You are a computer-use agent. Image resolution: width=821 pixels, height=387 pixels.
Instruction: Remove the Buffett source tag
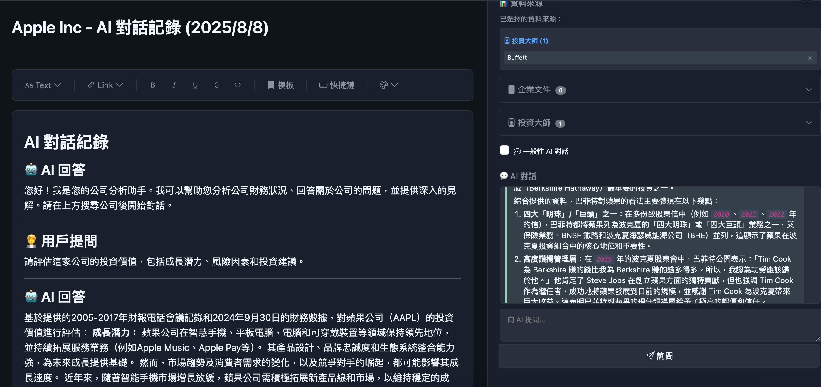pos(810,58)
